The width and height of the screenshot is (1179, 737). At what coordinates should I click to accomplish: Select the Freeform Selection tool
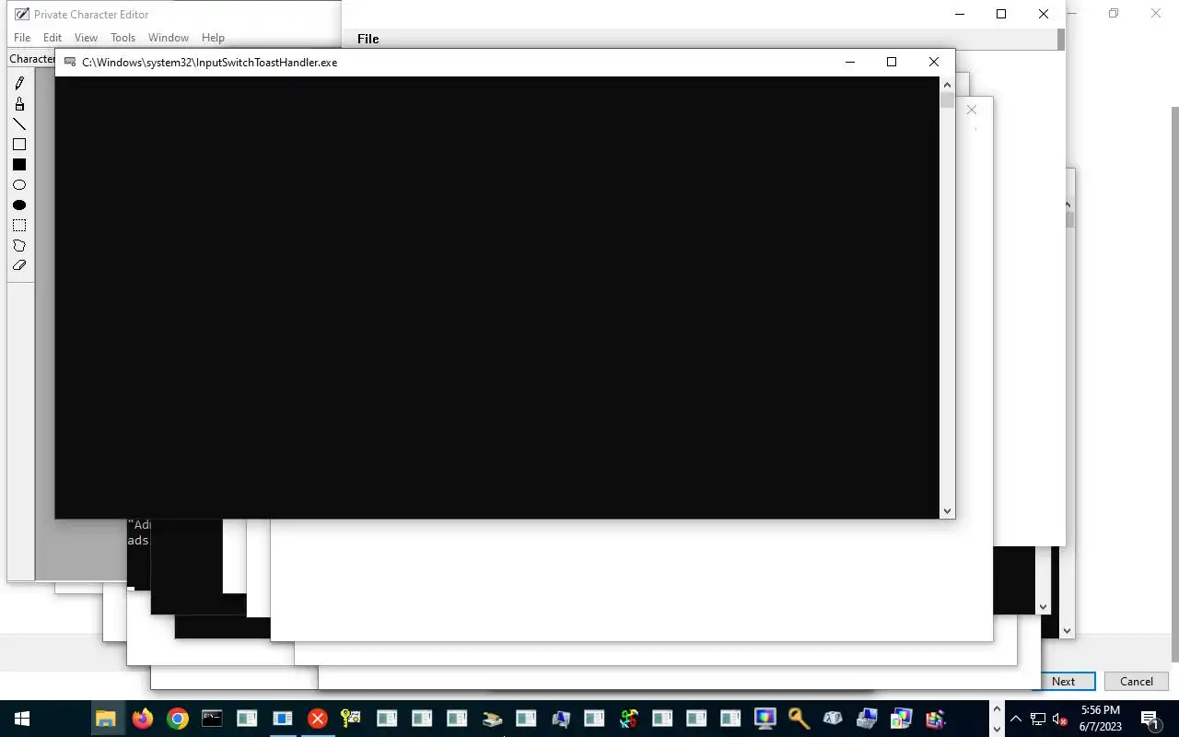[x=19, y=246]
